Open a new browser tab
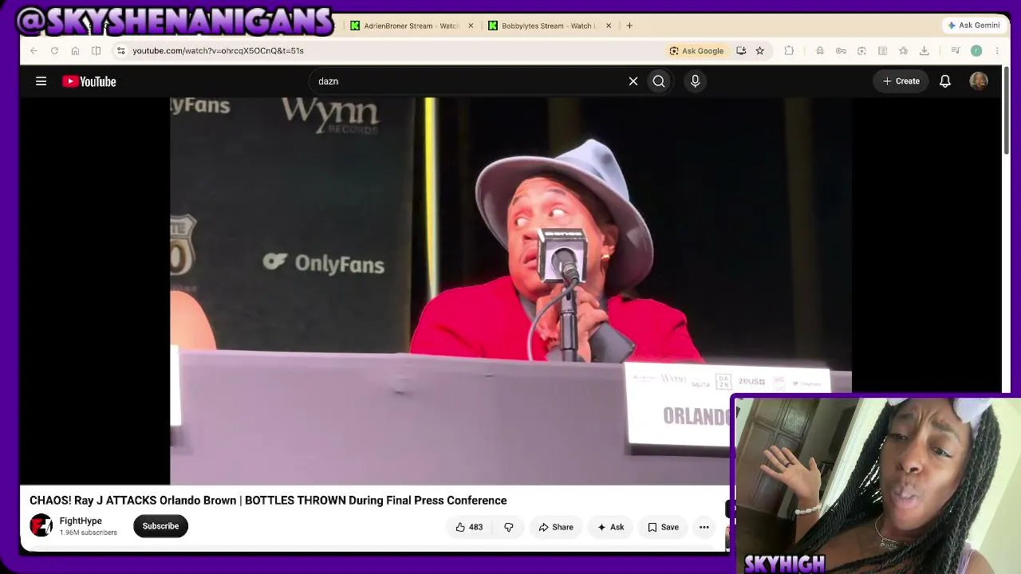1021x574 pixels. 629,26
